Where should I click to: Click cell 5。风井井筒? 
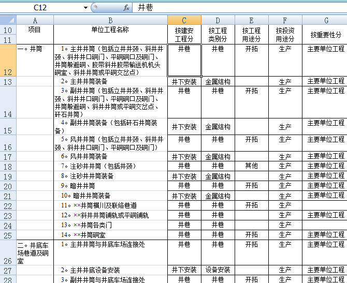110,143
